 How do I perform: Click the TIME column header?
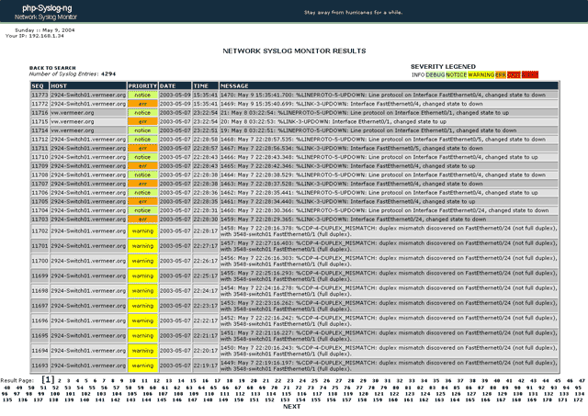click(205, 85)
